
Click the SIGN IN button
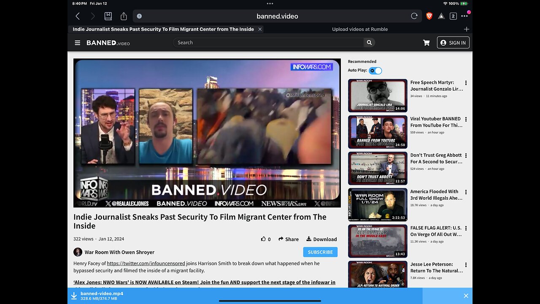(453, 43)
